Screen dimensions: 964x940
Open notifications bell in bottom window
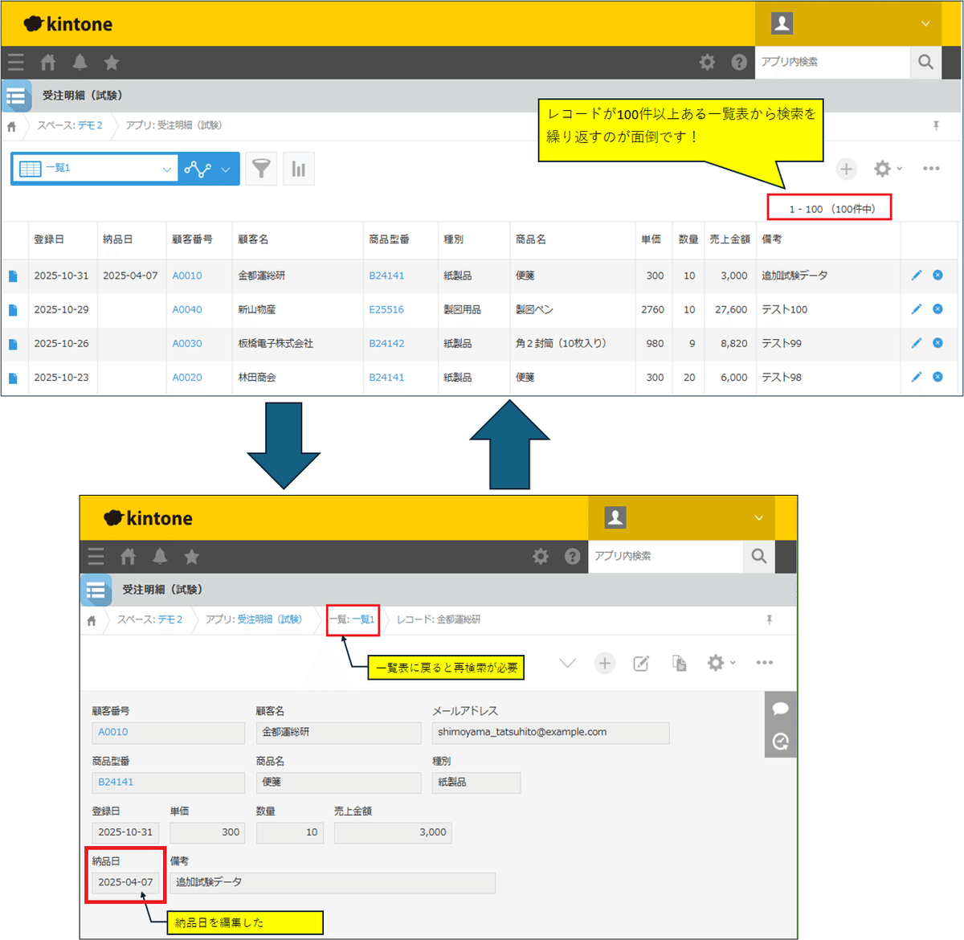pyautogui.click(x=160, y=556)
